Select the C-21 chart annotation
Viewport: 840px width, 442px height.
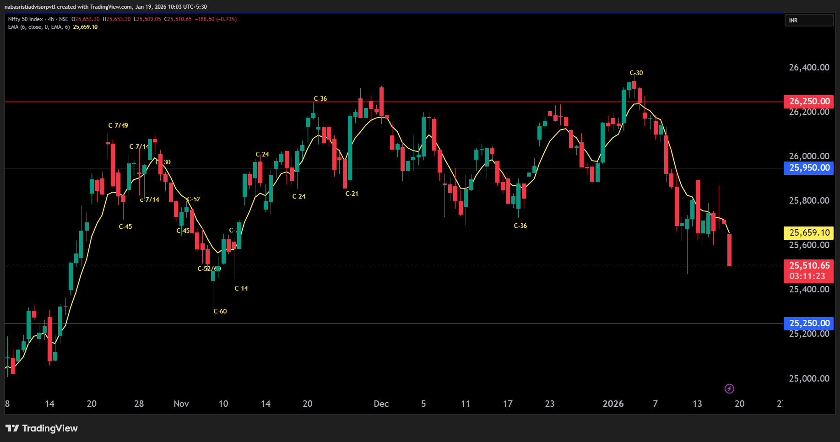352,194
